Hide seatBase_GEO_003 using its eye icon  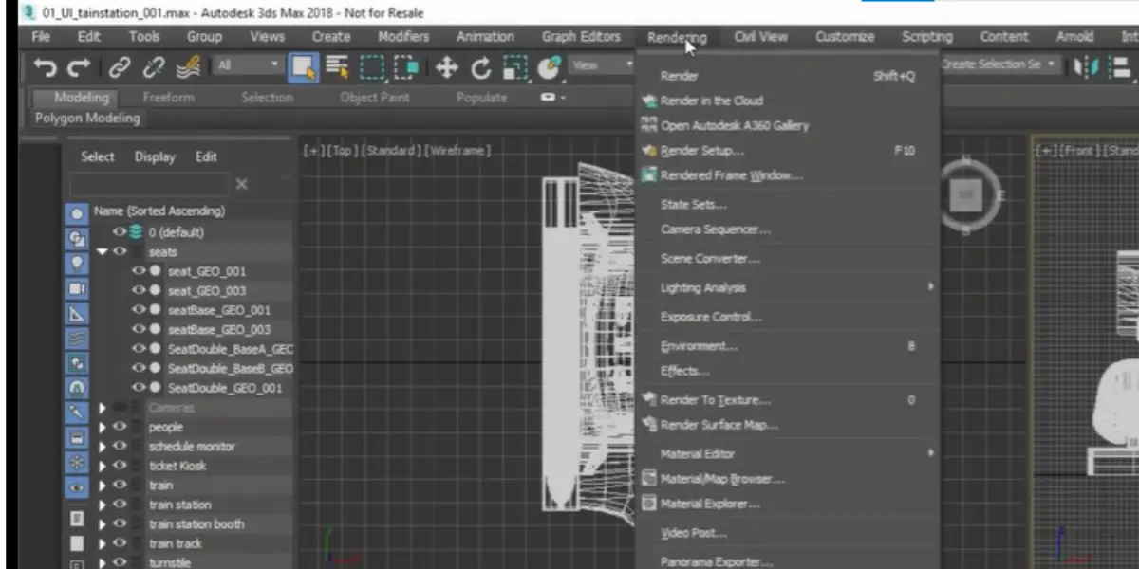point(139,329)
